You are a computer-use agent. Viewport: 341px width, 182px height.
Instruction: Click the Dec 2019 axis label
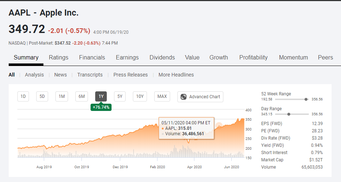(120, 167)
